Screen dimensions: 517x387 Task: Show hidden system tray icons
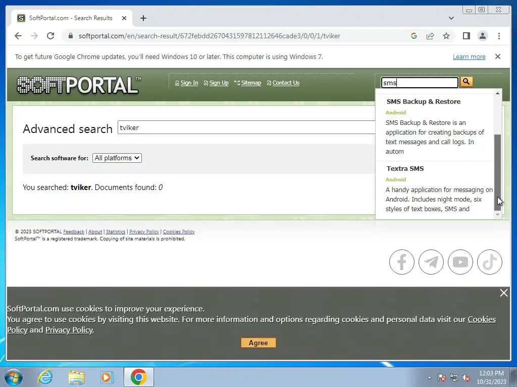[429, 377]
